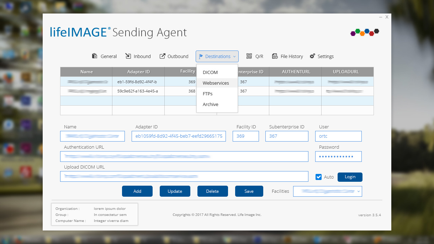Click the Adapter ID input field
Image resolution: width=434 pixels, height=244 pixels.
tap(179, 136)
